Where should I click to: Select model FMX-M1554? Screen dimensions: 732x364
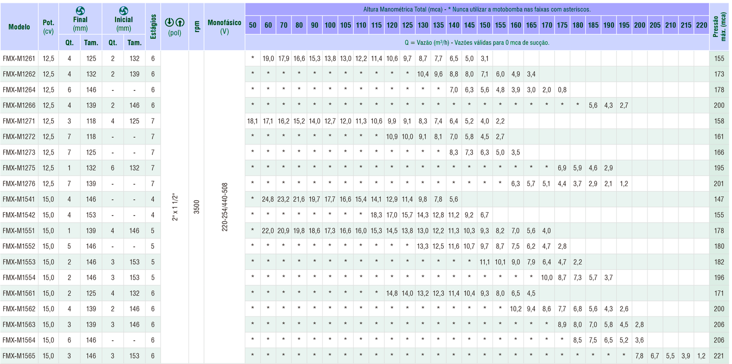coord(19,278)
